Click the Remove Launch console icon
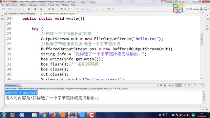The image size is (210, 118). click(x=161, y=85)
